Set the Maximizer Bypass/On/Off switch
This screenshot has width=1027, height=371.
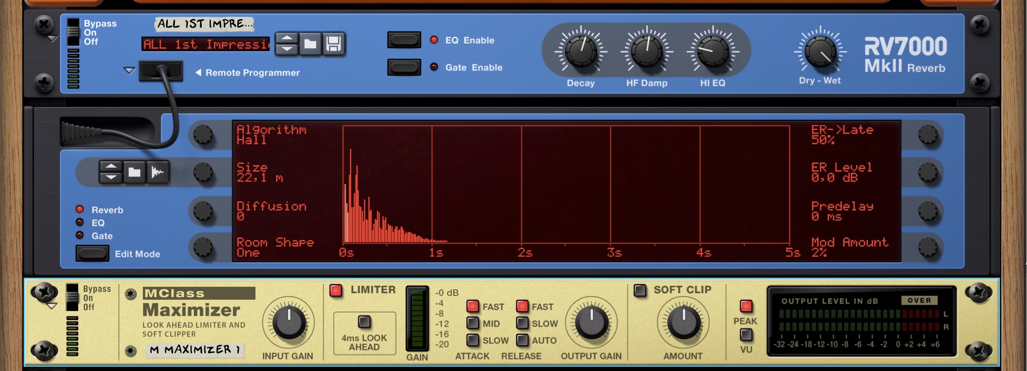click(x=72, y=297)
